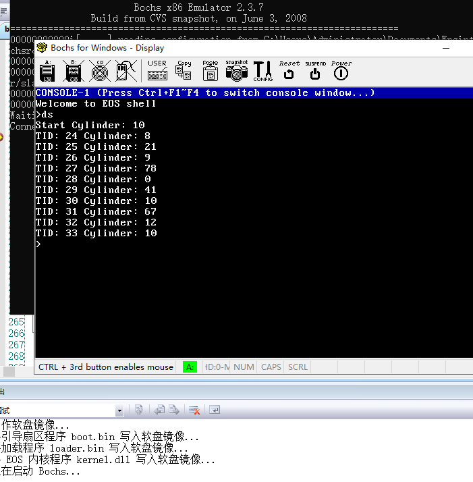Click the 'Welcome to EOS shell' line
Image resolution: width=473 pixels, height=482 pixels.
[x=96, y=103]
